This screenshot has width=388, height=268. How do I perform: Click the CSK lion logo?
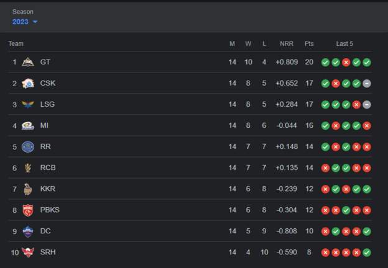(28, 83)
